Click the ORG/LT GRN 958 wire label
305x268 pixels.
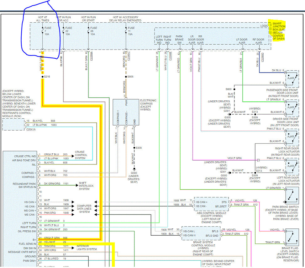pos(55,238)
